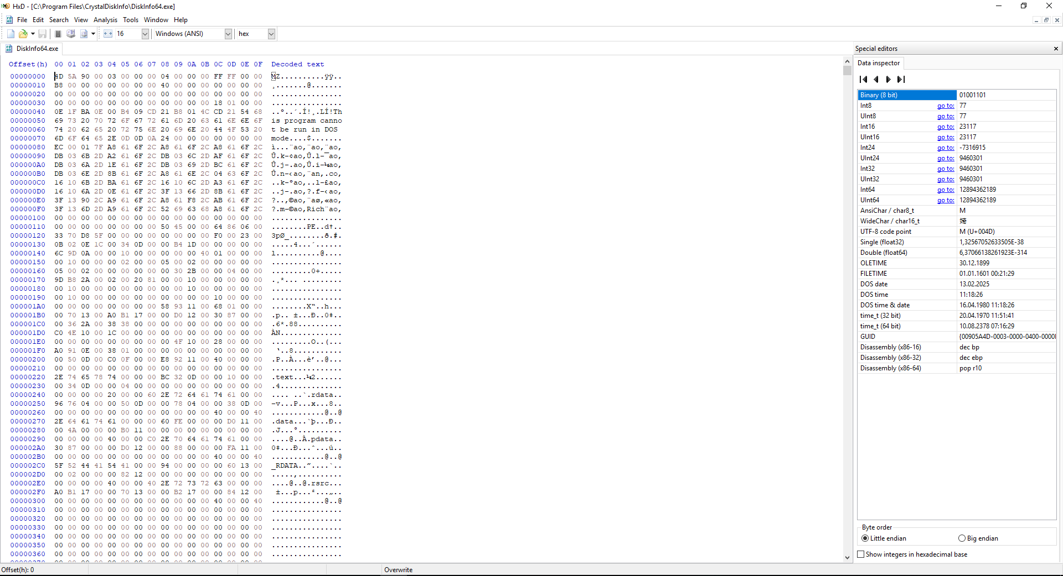Open the Search menu
1063x576 pixels.
pos(59,20)
